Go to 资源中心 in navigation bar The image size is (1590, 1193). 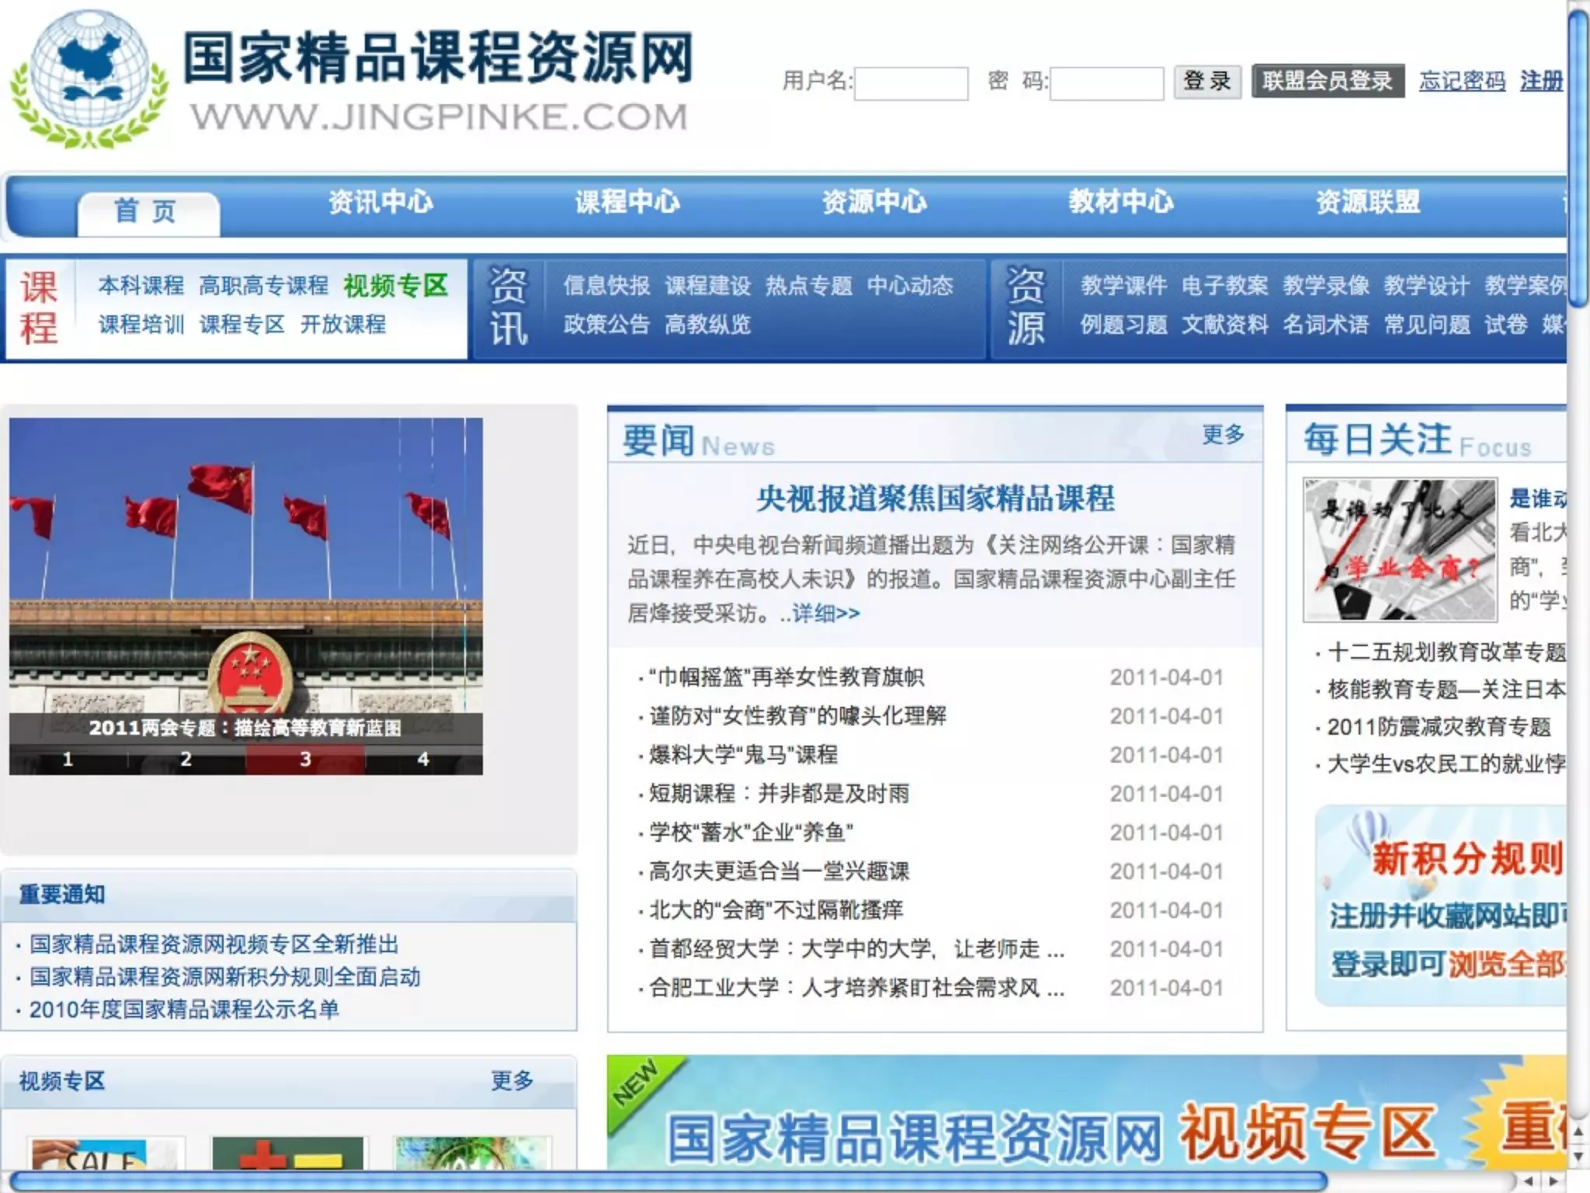[874, 202]
